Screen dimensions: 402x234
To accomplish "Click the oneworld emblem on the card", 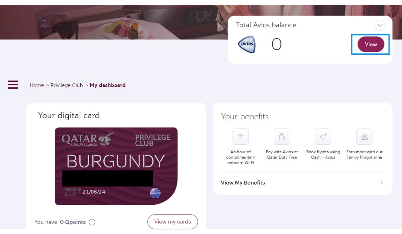I will [155, 193].
